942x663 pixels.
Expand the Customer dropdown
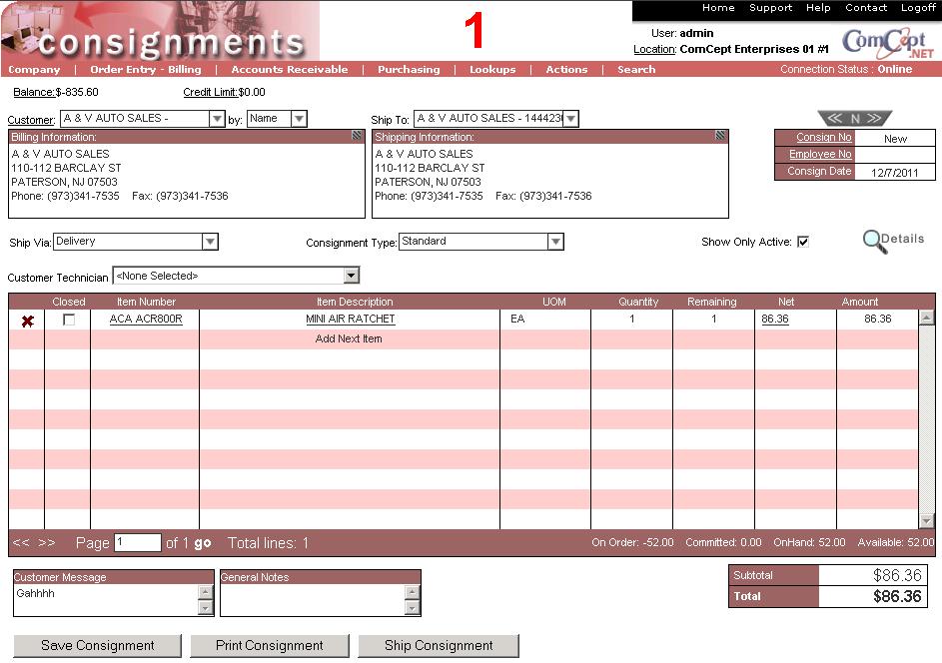tap(217, 119)
